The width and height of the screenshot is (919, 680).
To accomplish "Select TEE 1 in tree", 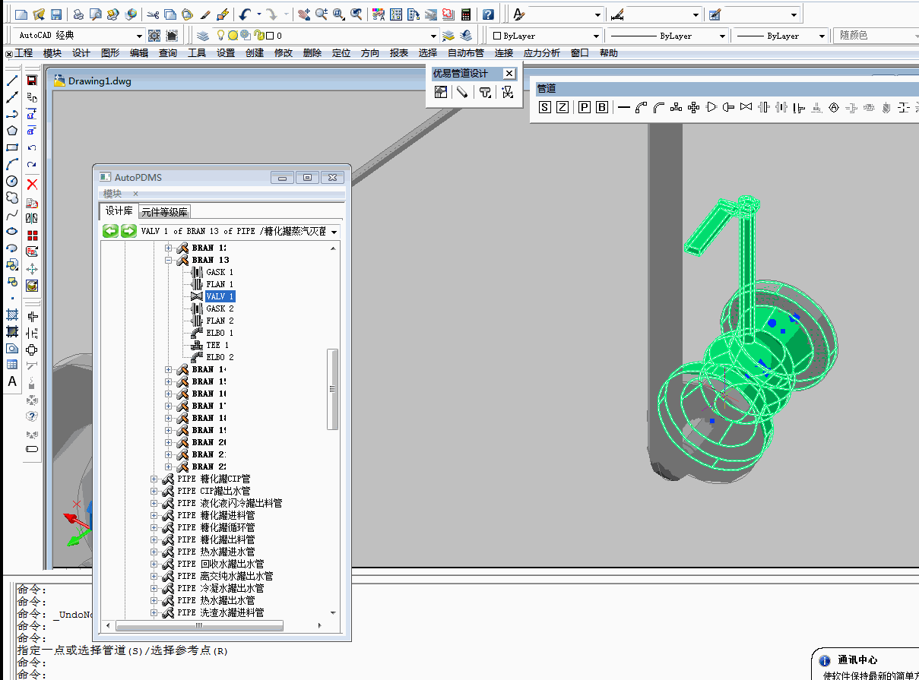I will click(x=218, y=345).
